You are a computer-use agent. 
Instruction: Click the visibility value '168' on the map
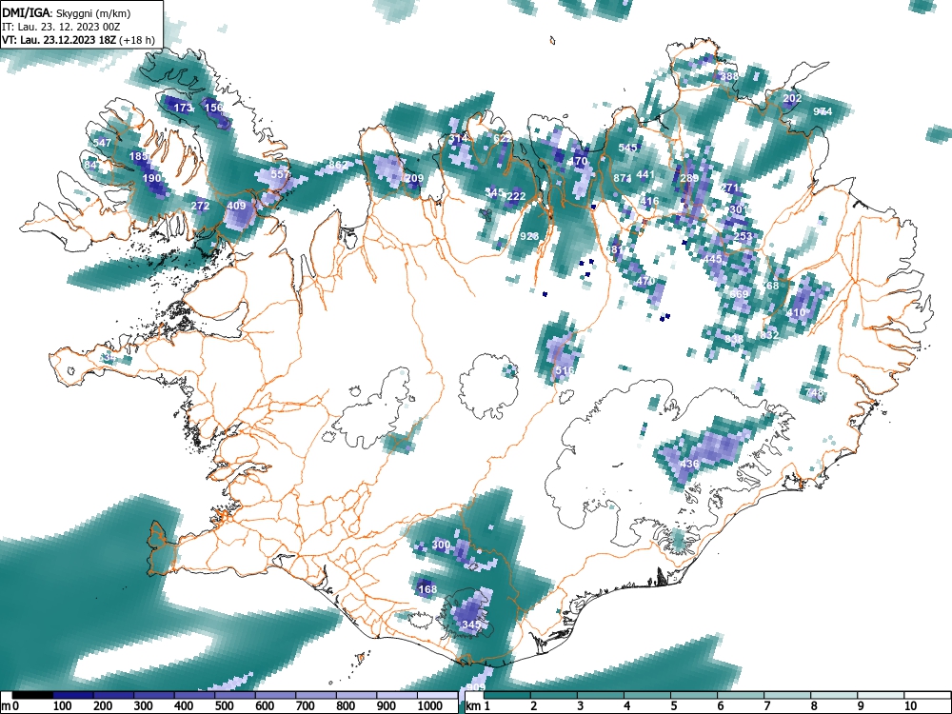(x=427, y=589)
